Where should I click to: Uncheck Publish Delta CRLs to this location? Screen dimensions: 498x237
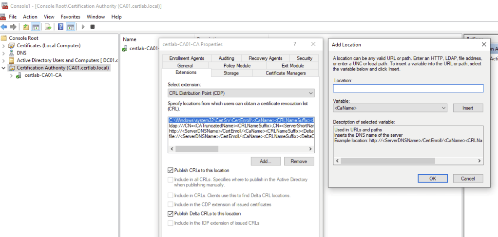pos(170,214)
